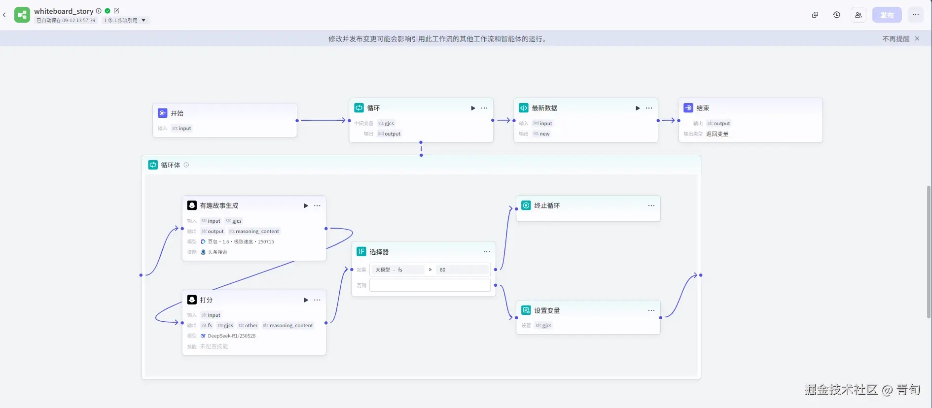Click the 选择器 如果 output port

coord(496,270)
